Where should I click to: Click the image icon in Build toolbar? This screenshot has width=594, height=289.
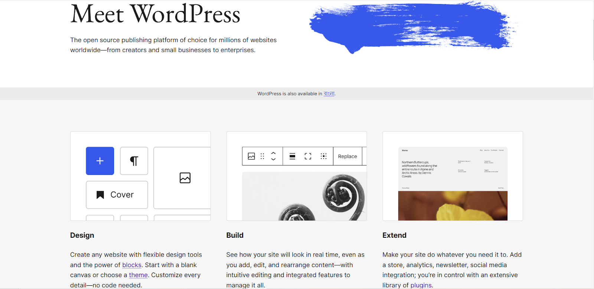click(x=251, y=156)
